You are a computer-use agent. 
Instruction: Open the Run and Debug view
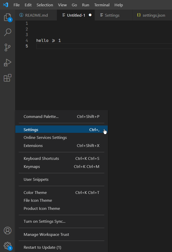tap(8, 63)
